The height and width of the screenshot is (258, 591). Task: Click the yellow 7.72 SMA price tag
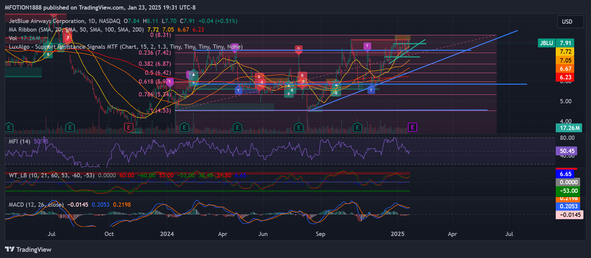[565, 52]
